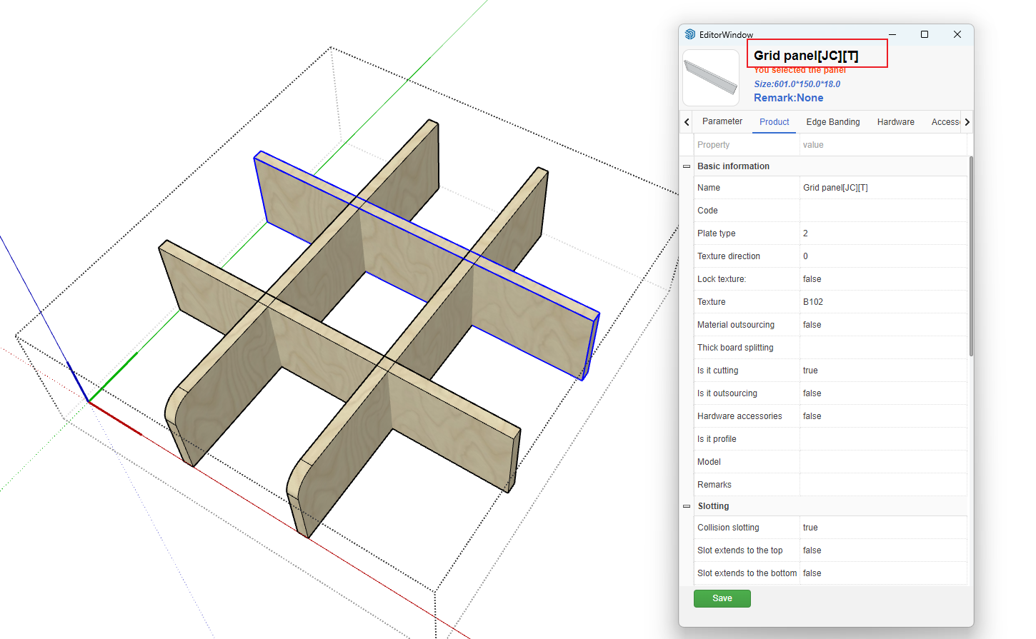Open the Edge Banding tab
This screenshot has height=639, width=1036.
[x=832, y=122]
